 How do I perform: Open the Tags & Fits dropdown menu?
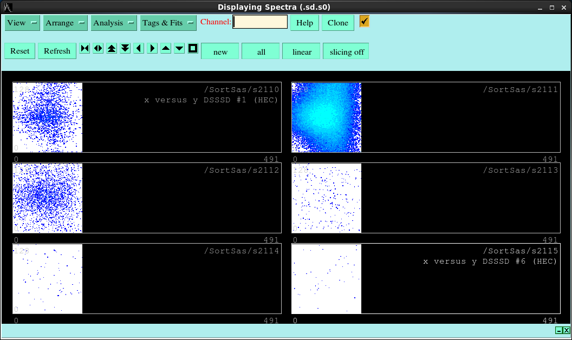coord(168,23)
